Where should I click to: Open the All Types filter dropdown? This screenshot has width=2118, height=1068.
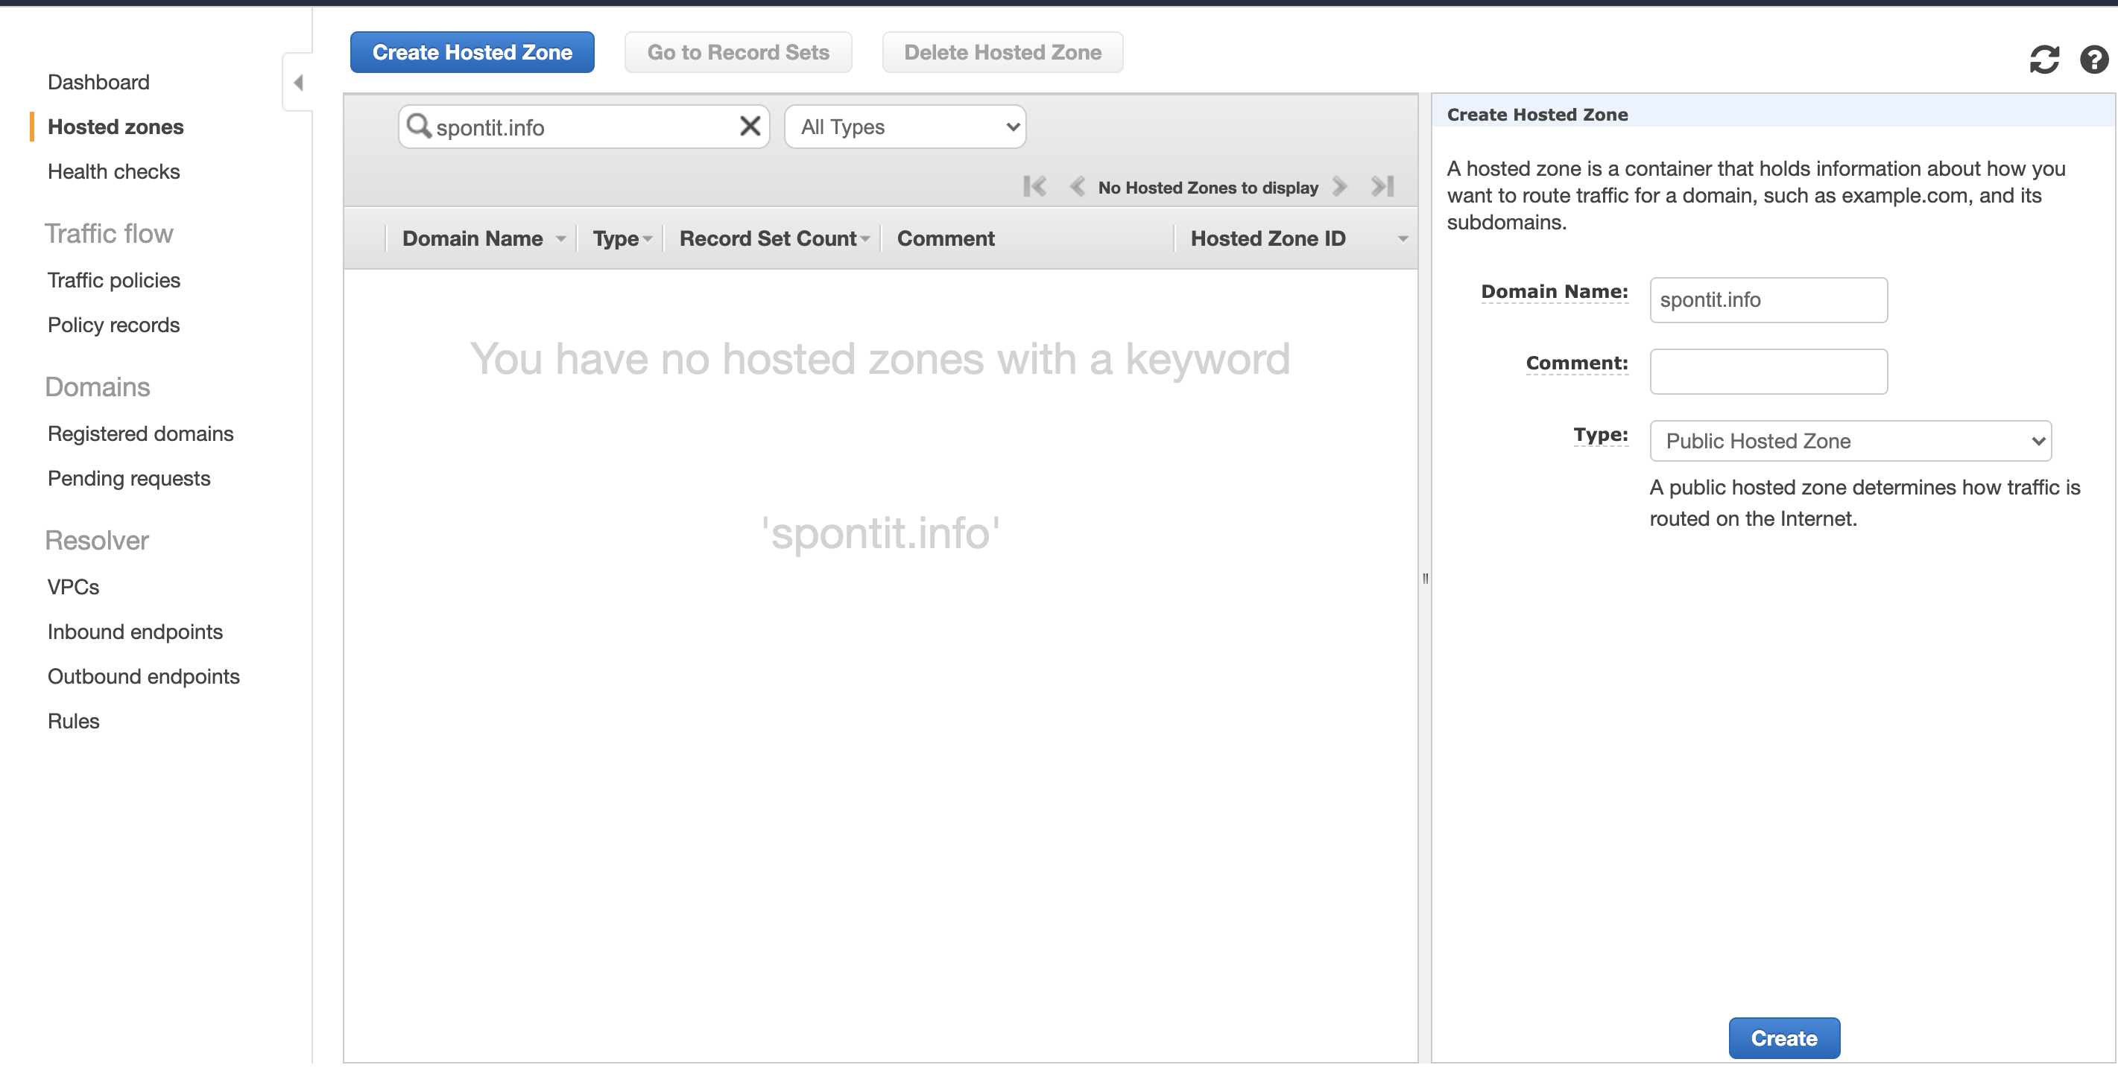[905, 127]
